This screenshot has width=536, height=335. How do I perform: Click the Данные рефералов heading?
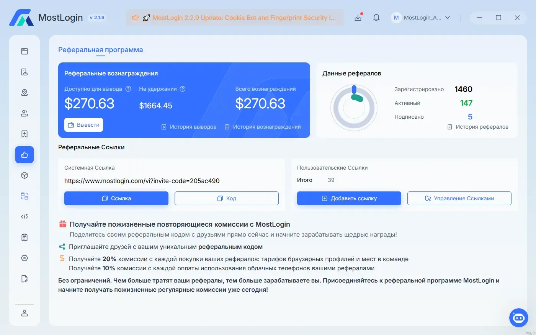[352, 74]
